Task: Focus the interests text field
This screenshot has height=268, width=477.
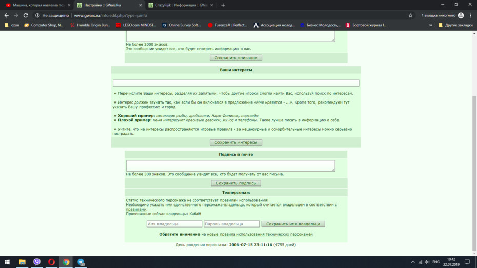Action: [236, 83]
